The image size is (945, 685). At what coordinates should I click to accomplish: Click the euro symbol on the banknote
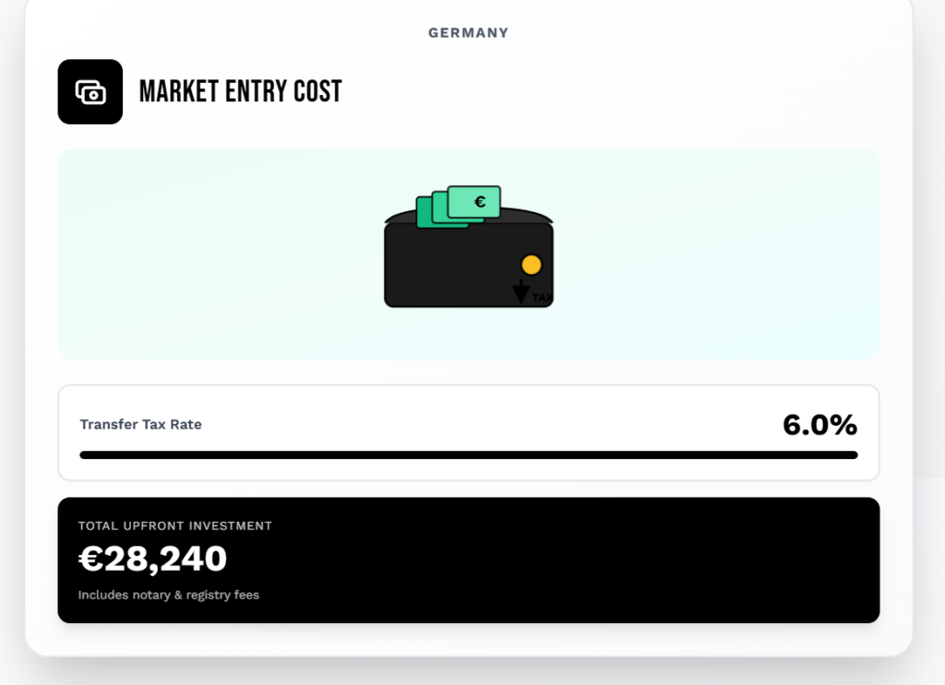pos(480,201)
